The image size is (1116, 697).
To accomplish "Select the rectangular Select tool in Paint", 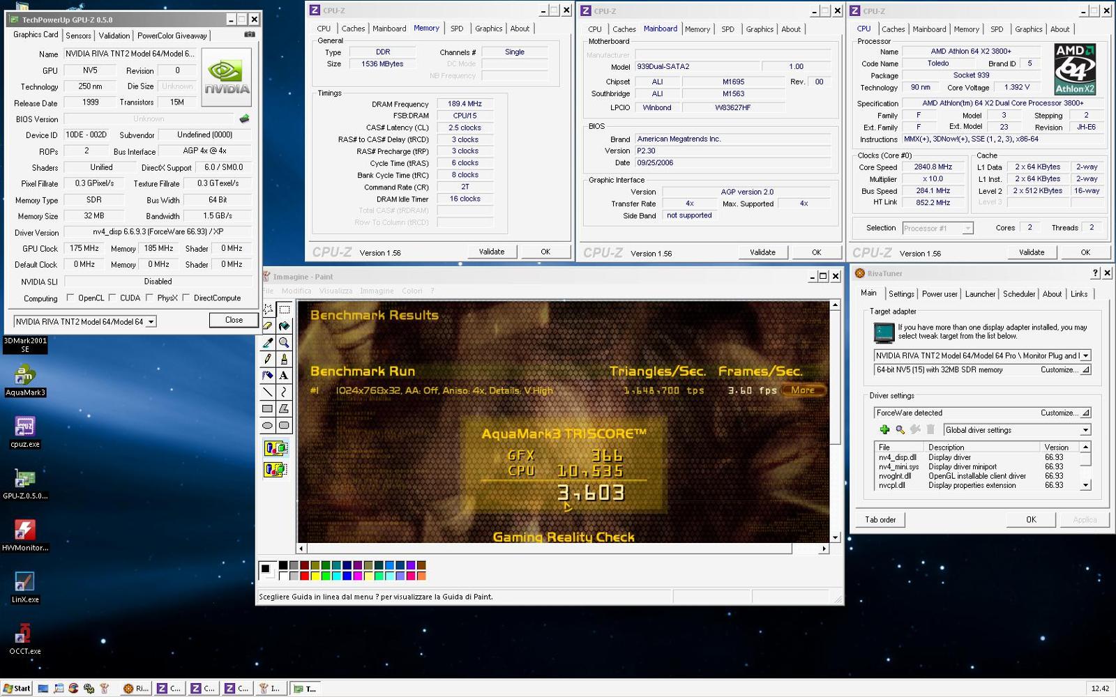I will pos(284,309).
